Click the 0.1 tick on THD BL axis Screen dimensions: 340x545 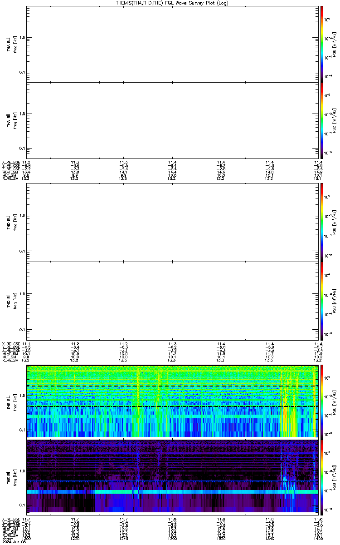[22, 251]
